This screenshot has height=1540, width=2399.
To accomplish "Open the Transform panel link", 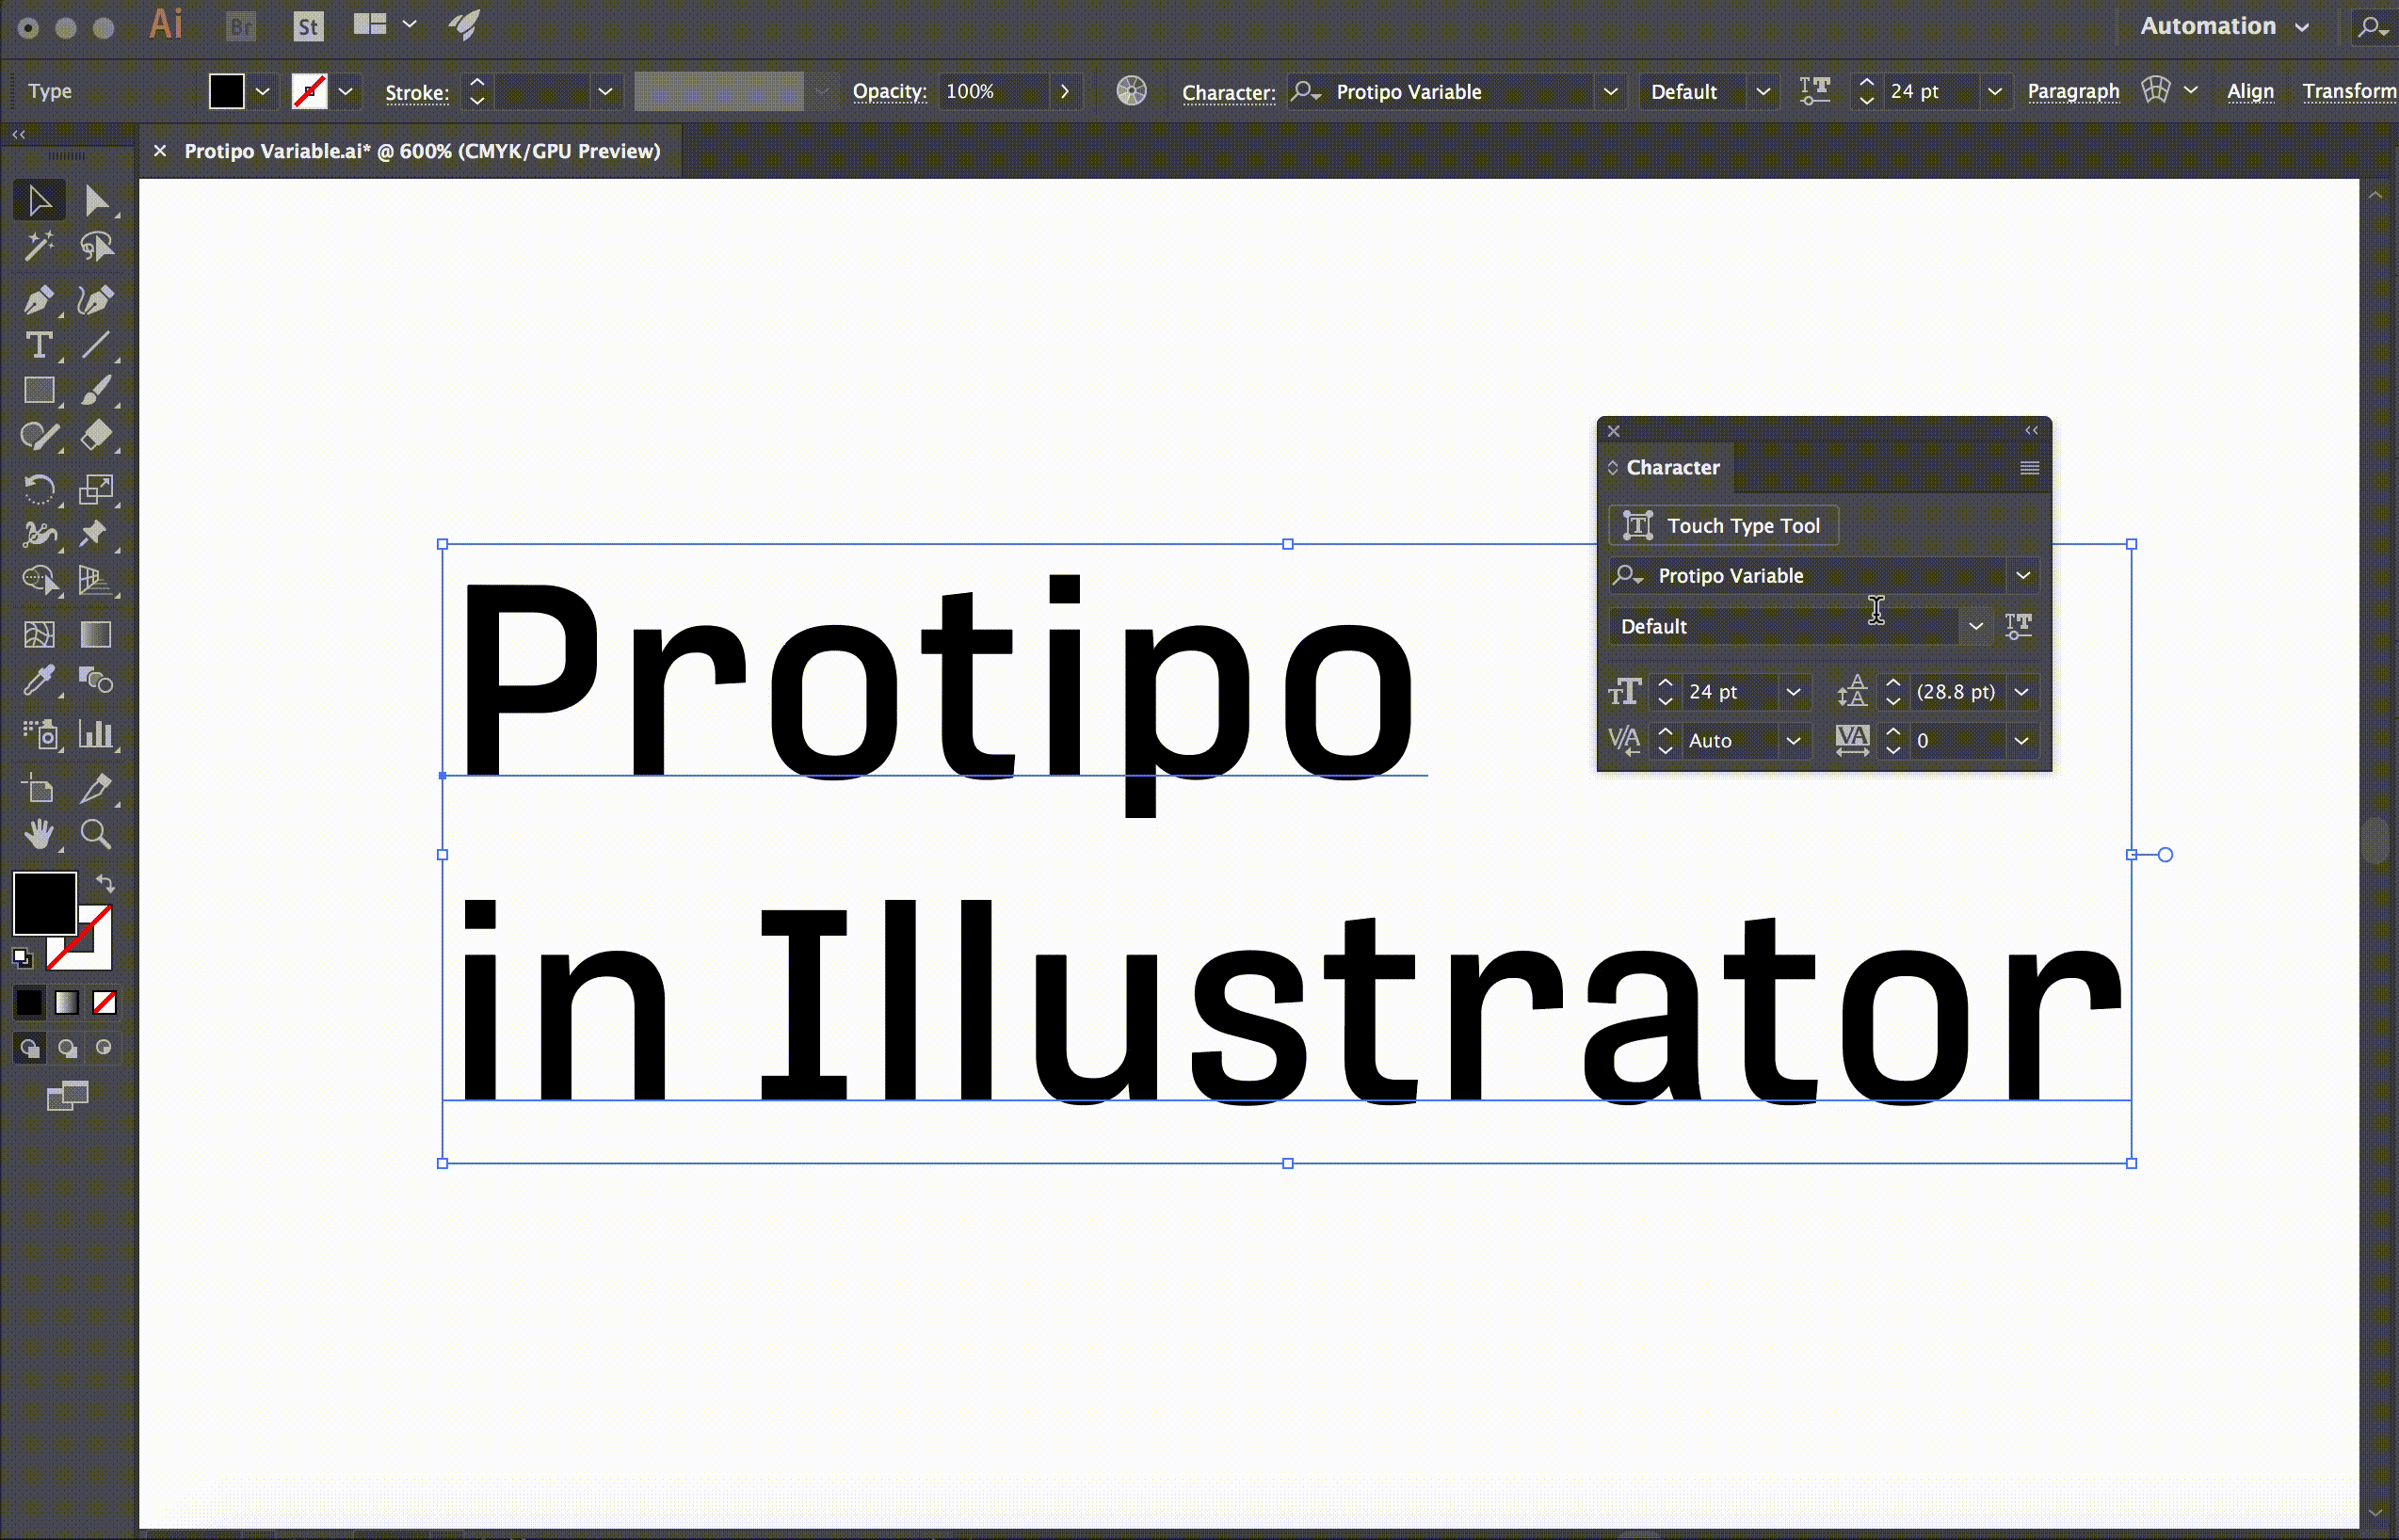I will click(2349, 91).
